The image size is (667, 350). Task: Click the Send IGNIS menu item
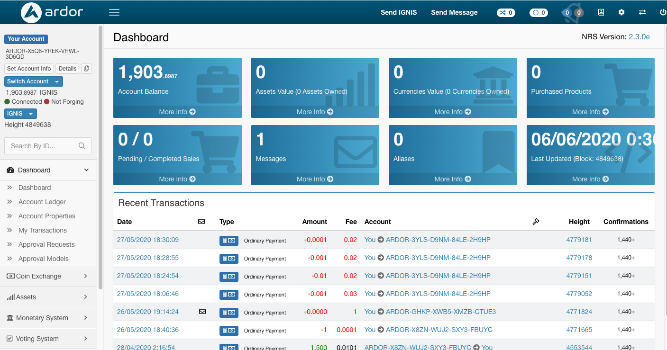(399, 12)
